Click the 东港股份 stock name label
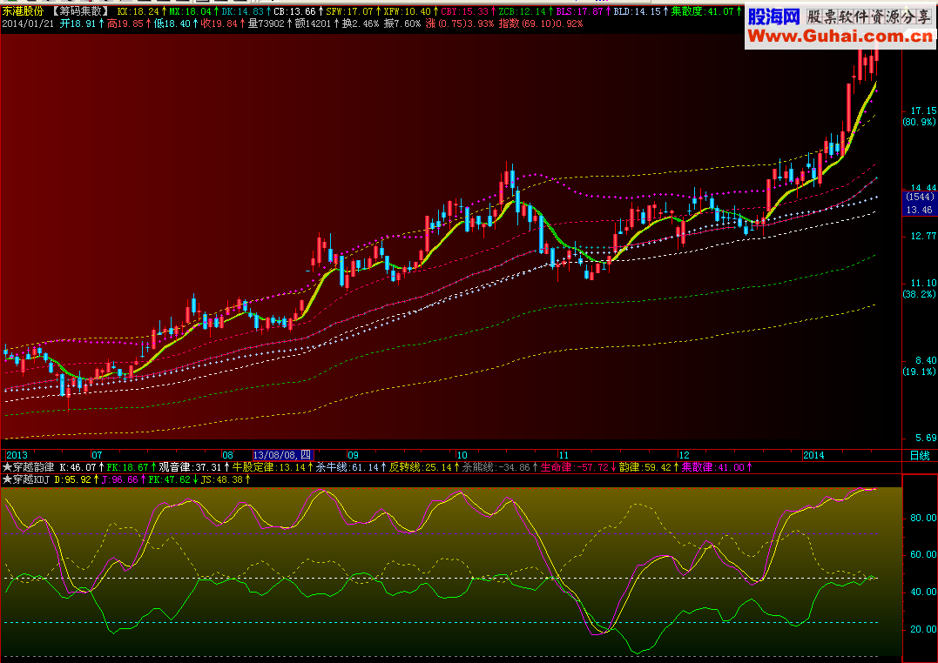938x663 pixels. point(24,11)
